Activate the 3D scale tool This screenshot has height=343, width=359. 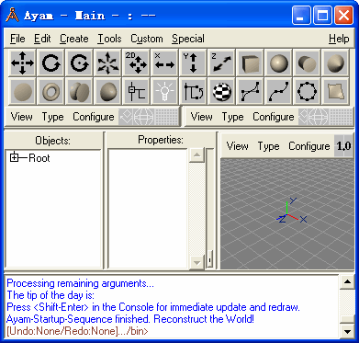pos(108,63)
